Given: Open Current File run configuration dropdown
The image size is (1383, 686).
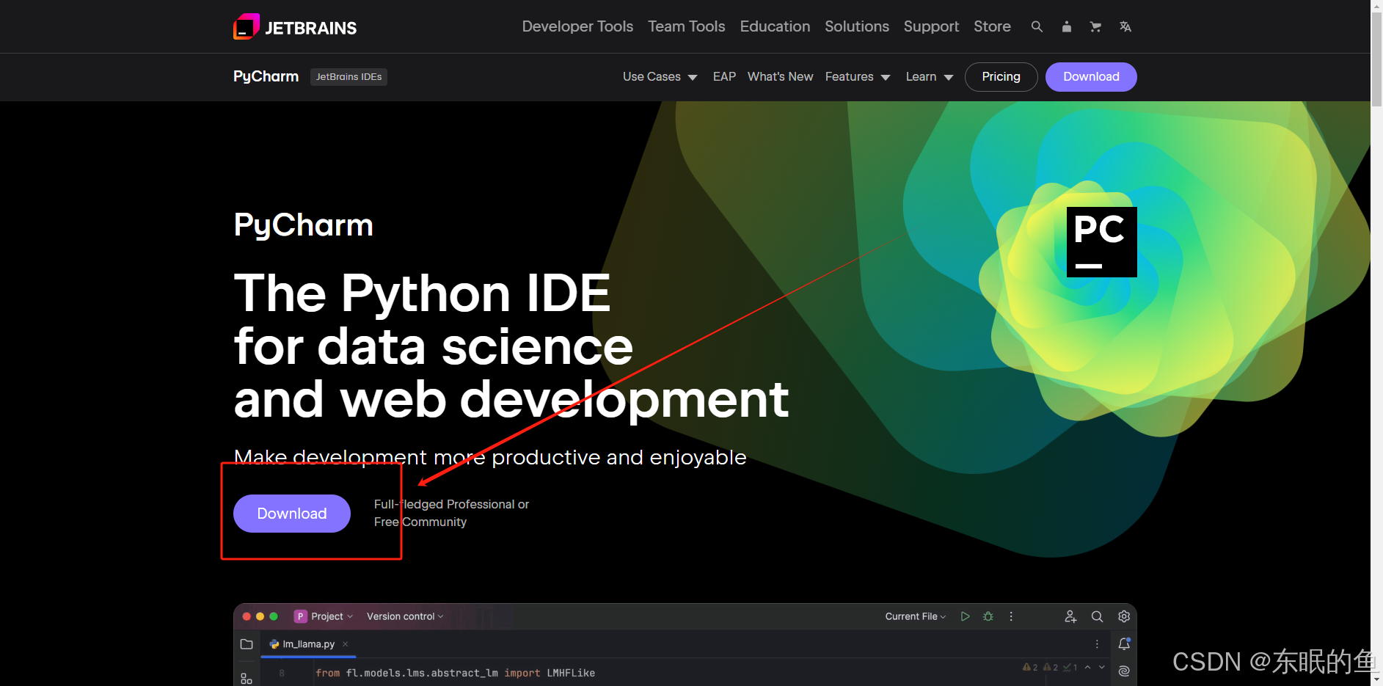Looking at the screenshot, I should coord(915,616).
